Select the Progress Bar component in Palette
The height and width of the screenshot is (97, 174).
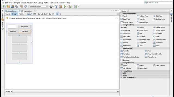[126, 40]
